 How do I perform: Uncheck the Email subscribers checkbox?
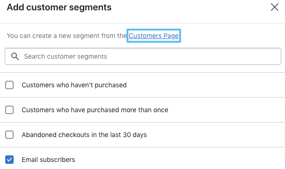pos(9,160)
